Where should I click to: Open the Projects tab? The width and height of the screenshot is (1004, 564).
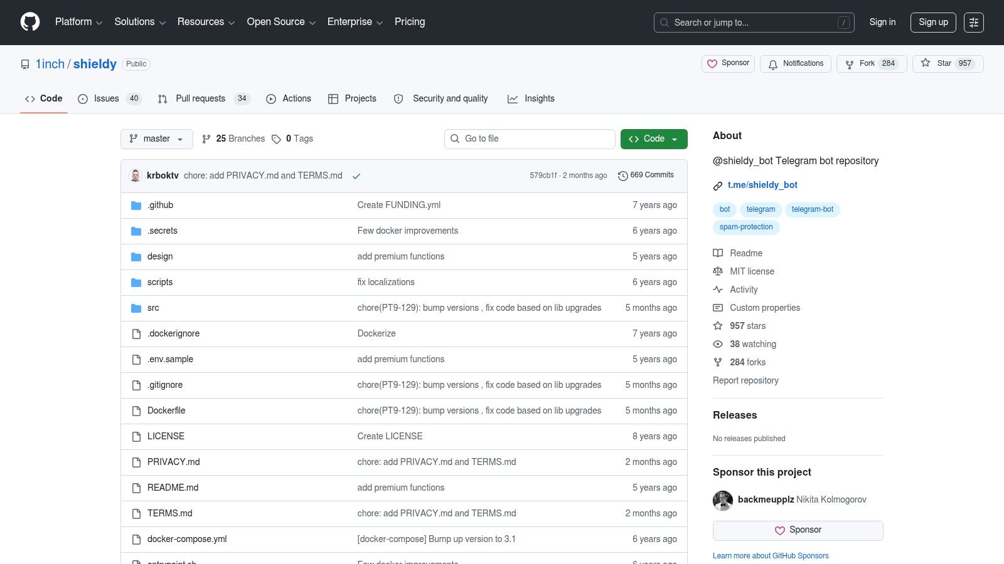tap(352, 99)
